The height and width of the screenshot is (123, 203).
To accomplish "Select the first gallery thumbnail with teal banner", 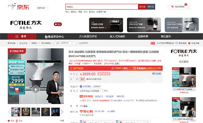I will pos(16,112).
